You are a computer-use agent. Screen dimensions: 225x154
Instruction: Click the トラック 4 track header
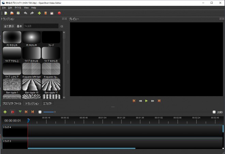pyautogui.click(x=15, y=131)
